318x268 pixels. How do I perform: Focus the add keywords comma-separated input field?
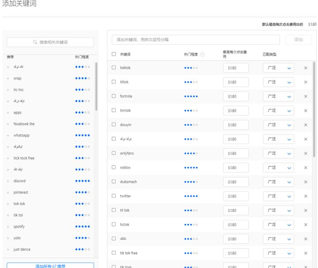196,40
